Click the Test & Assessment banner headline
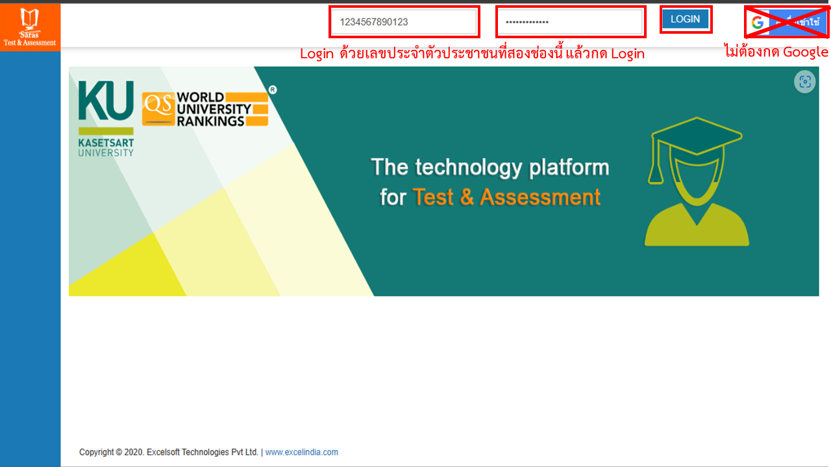Image resolution: width=831 pixels, height=467 pixels. point(490,182)
